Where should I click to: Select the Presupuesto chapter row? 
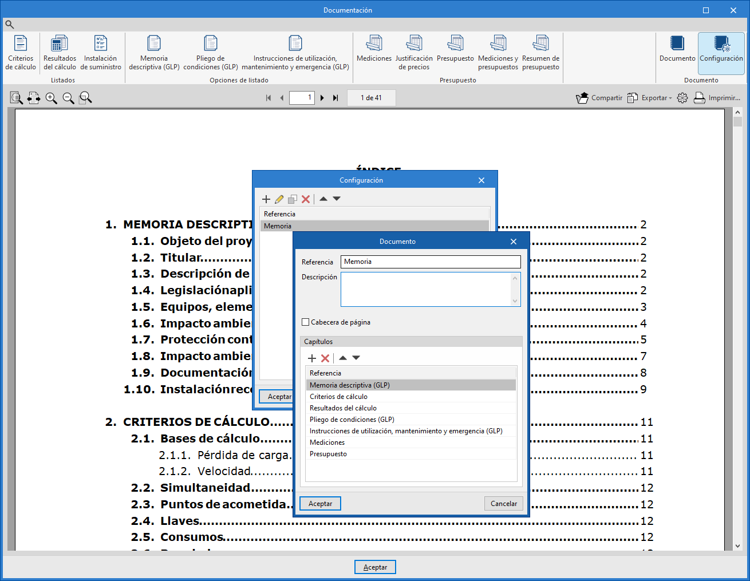point(328,454)
